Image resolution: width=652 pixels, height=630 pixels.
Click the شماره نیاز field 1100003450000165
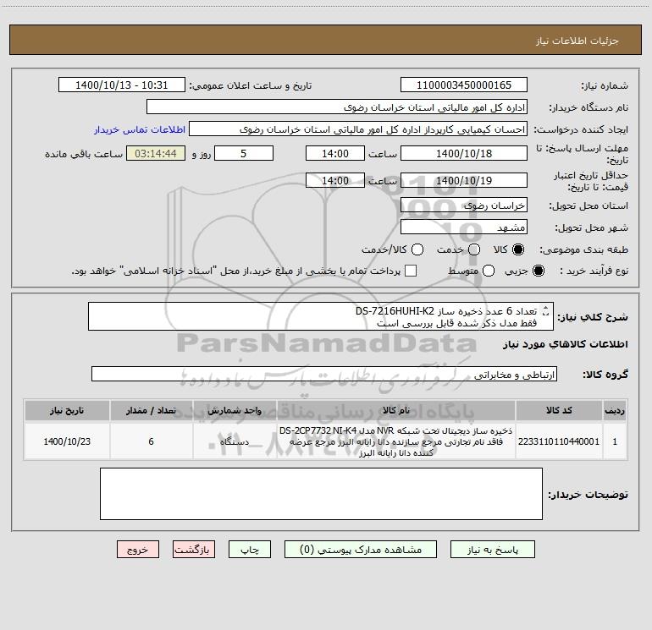pyautogui.click(x=464, y=85)
